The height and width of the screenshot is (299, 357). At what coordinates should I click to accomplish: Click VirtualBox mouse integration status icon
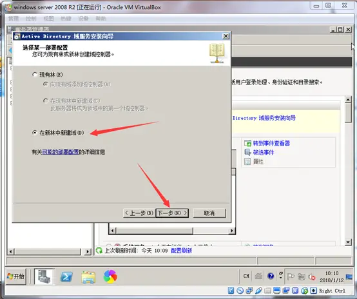click(304, 291)
